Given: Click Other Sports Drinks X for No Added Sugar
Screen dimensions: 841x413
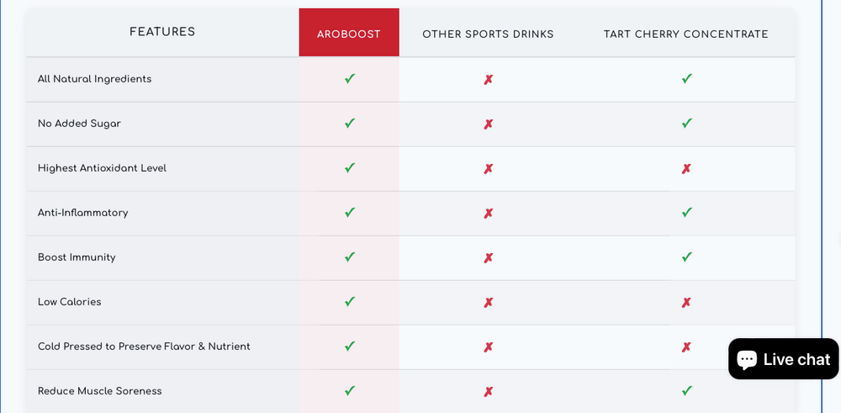Looking at the screenshot, I should click(x=488, y=124).
